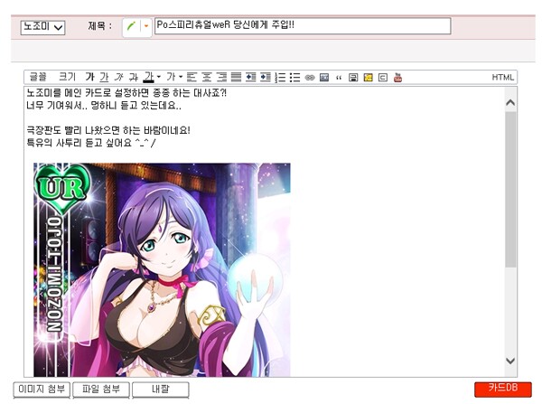542x404 pixels.
Task: Insert a YouTube video
Action: pos(397,77)
